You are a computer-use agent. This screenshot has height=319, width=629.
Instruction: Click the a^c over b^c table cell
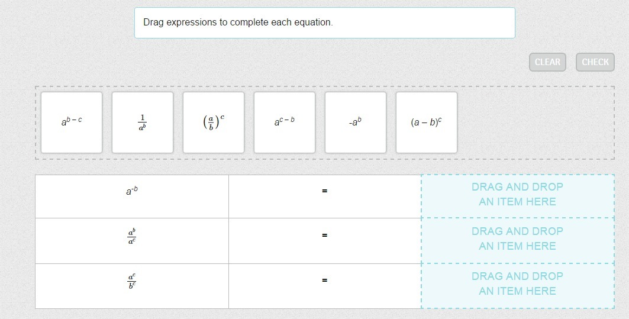click(132, 281)
